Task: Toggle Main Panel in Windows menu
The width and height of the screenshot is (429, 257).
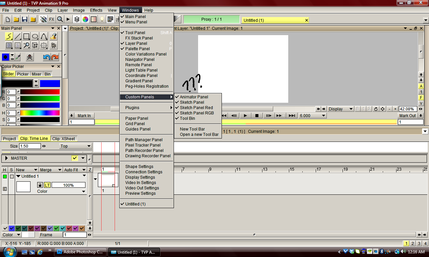Action: [147, 16]
